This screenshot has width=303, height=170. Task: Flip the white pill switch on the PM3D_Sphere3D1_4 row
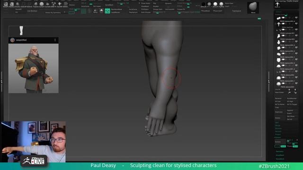(283, 18)
